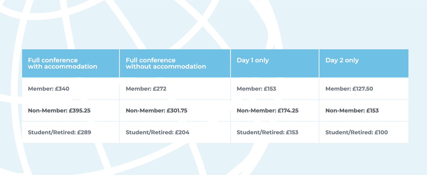The height and width of the screenshot is (175, 427).
Task: Select Non-Member £174.25 Day 1 price
Action: tap(268, 110)
